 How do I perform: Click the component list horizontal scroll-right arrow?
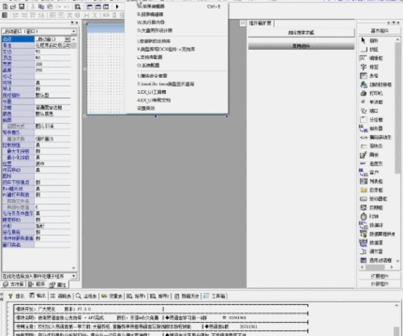tap(392, 267)
